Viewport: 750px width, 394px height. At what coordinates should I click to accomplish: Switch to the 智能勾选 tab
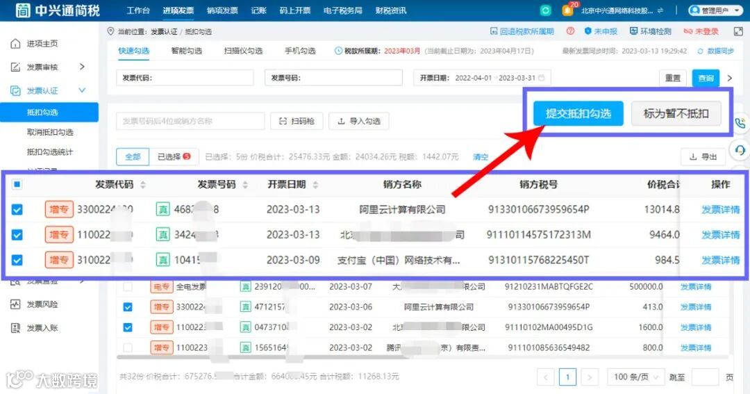[187, 51]
